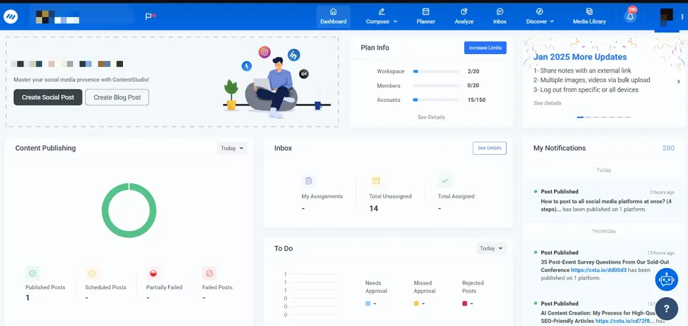Click the green publishing donut chart
The height and width of the screenshot is (326, 688).
pos(129,211)
